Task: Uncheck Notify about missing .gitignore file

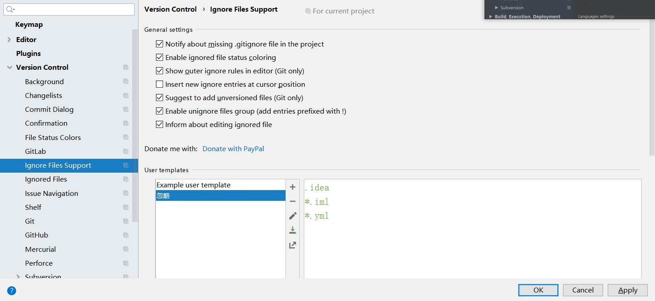Action: [x=160, y=44]
